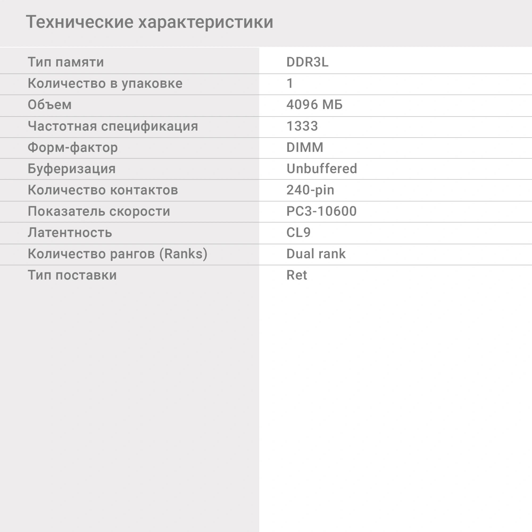The width and height of the screenshot is (532, 532).
Task: Select the CL9 latency value
Action: tap(298, 232)
